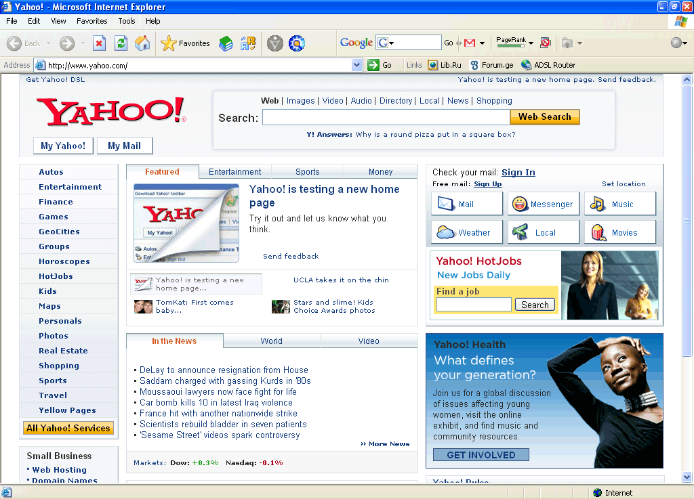Click the Images search category link
Screen dimensions: 694x499
[300, 101]
